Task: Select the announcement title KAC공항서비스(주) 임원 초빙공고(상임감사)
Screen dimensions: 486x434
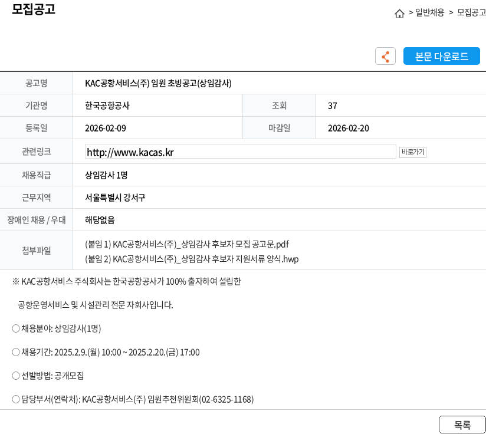Action: pyautogui.click(x=158, y=83)
